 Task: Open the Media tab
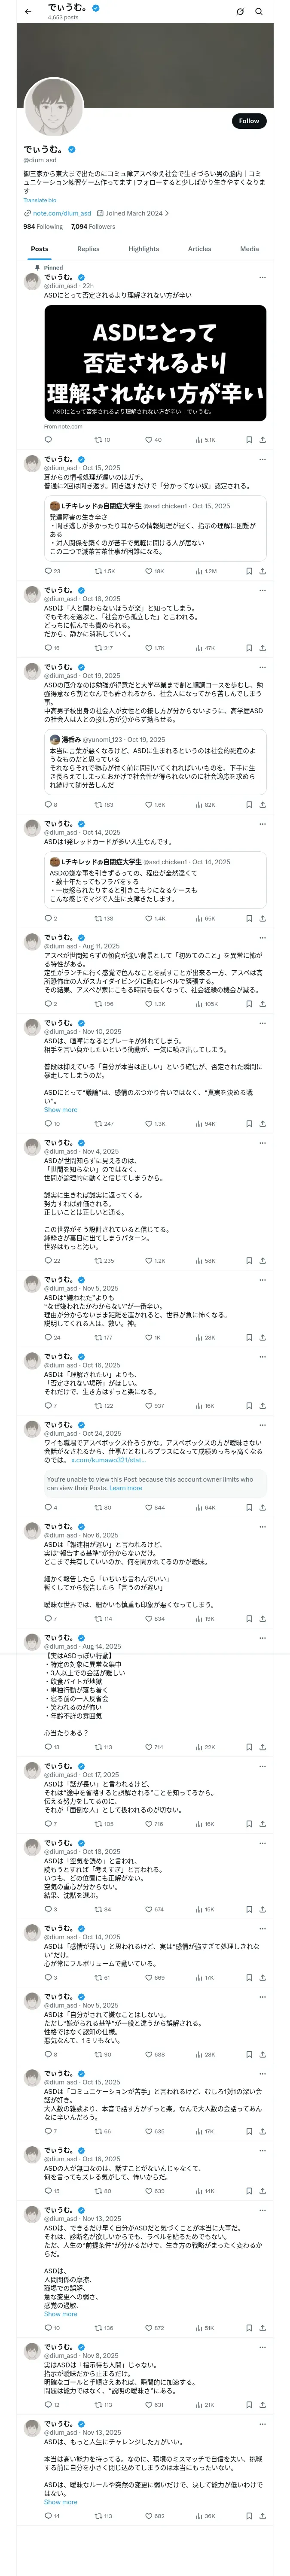249,249
